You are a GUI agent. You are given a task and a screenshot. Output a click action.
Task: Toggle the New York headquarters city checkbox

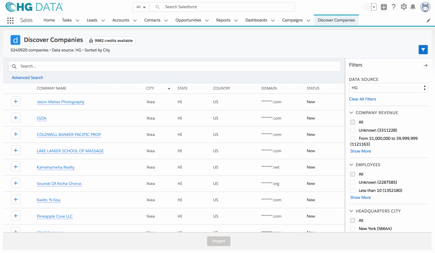[353, 228]
